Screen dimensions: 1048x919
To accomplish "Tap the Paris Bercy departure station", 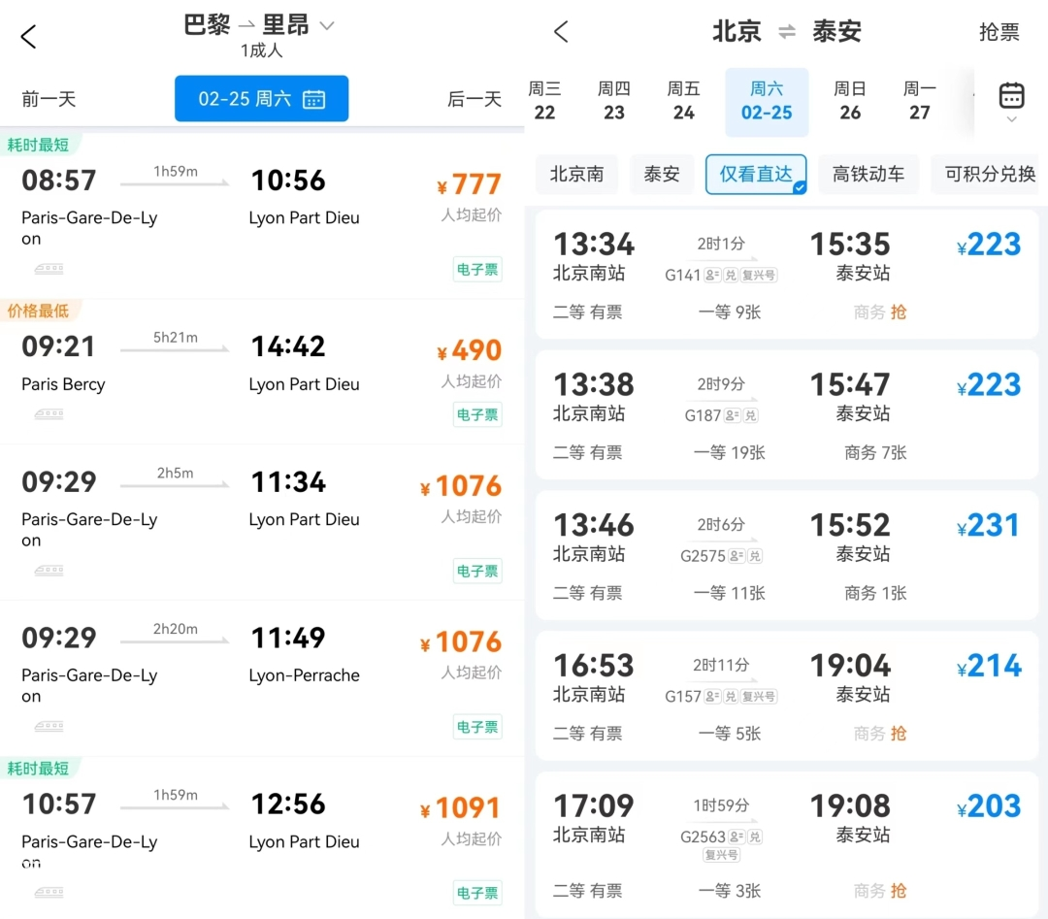I will point(63,384).
